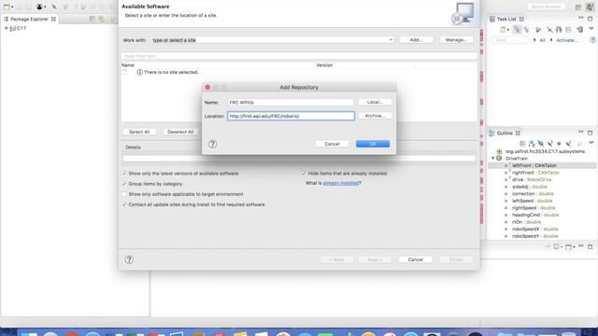Screen dimensions: 598x336
Task: Collapse the DriveTrain node in Outline
Action: pos(492,158)
